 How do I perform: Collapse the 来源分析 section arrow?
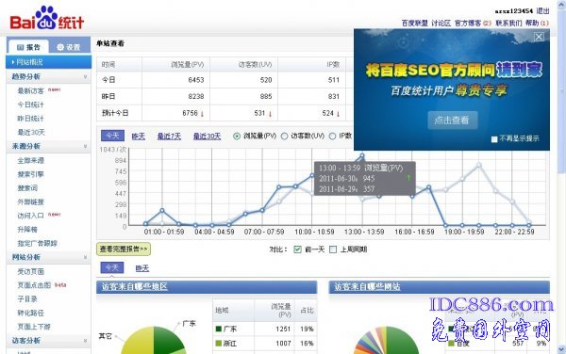[x=85, y=146]
